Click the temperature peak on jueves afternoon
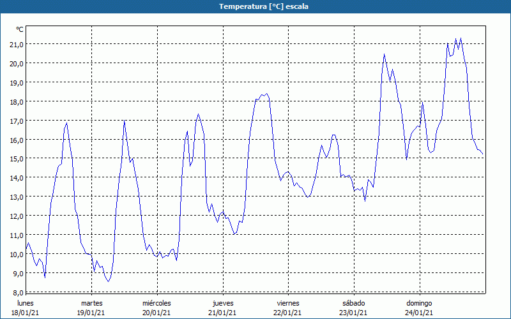The height and width of the screenshot is (319, 511). tap(267, 94)
